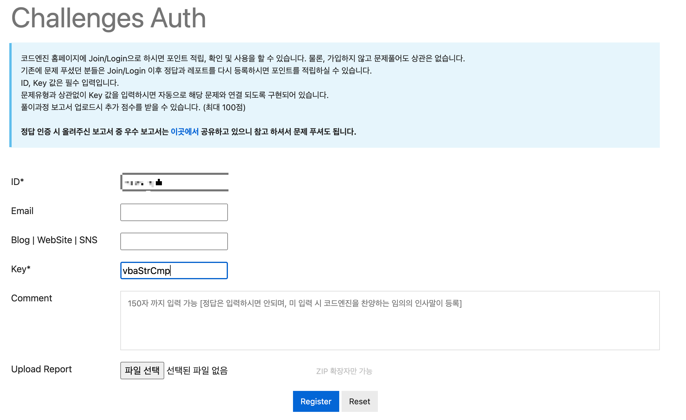Click the 선택된 파일 없음 file status text

click(197, 371)
